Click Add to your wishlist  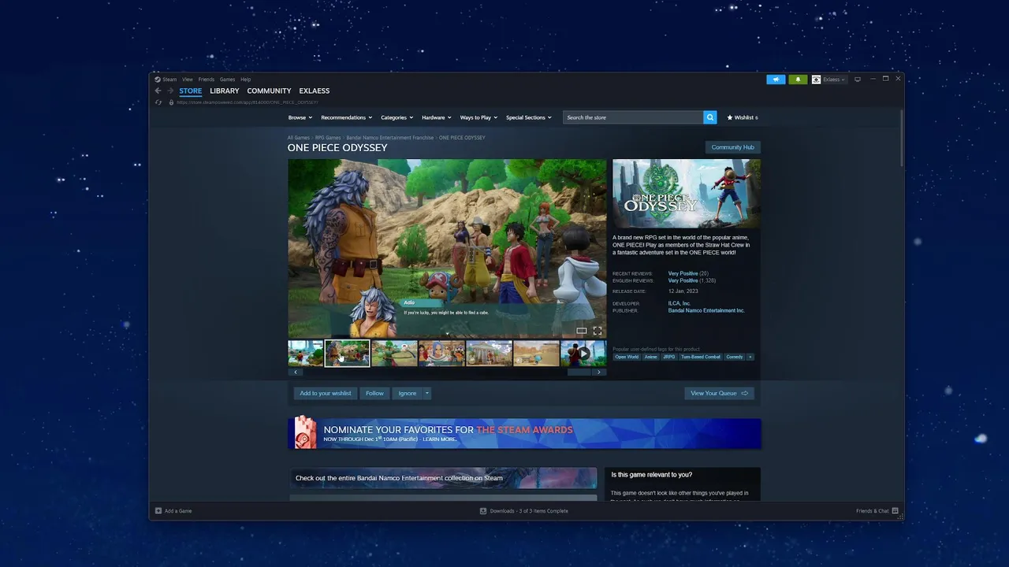326,393
